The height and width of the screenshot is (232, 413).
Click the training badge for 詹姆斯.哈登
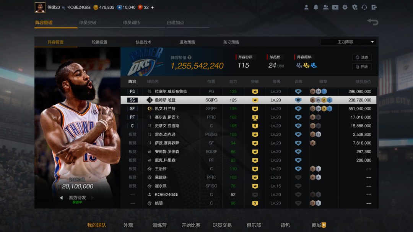(298, 100)
